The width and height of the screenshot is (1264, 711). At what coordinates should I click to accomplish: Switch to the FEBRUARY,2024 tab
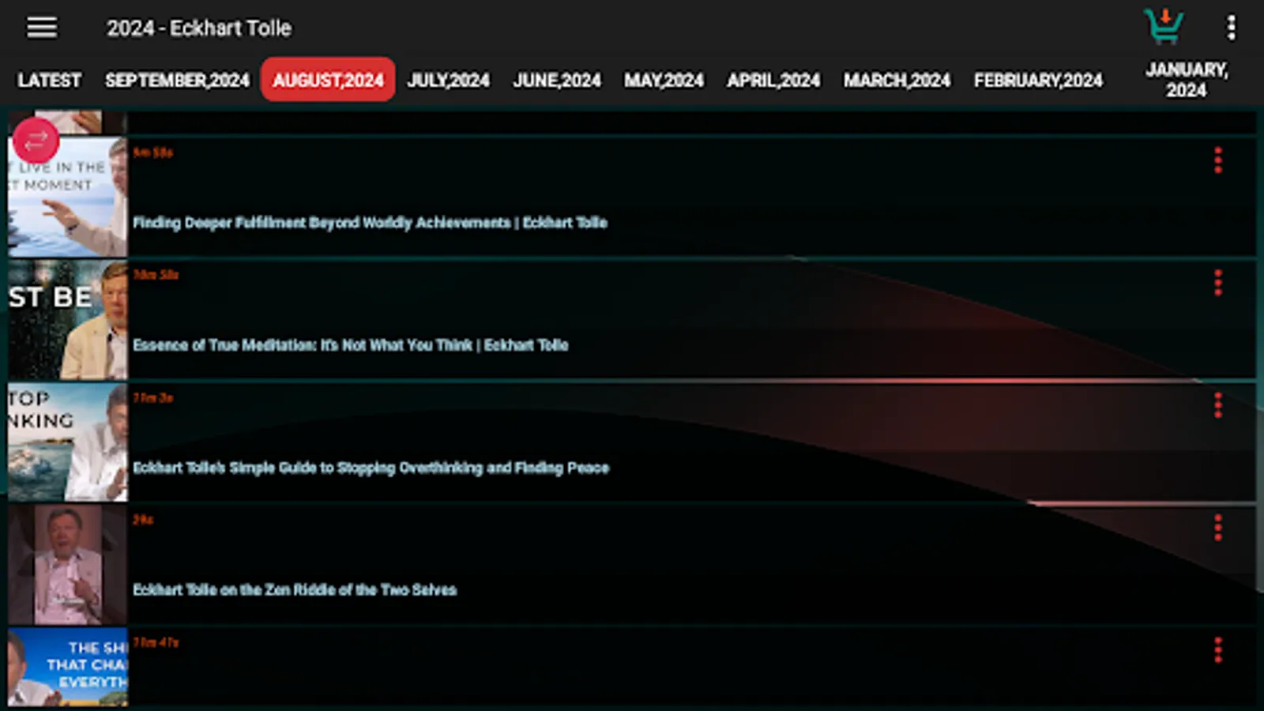point(1038,80)
